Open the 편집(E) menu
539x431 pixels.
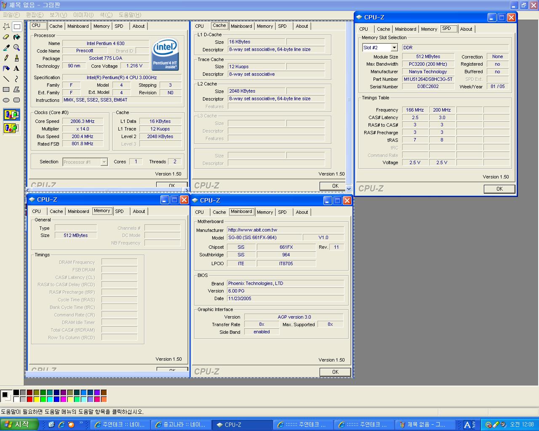point(35,15)
